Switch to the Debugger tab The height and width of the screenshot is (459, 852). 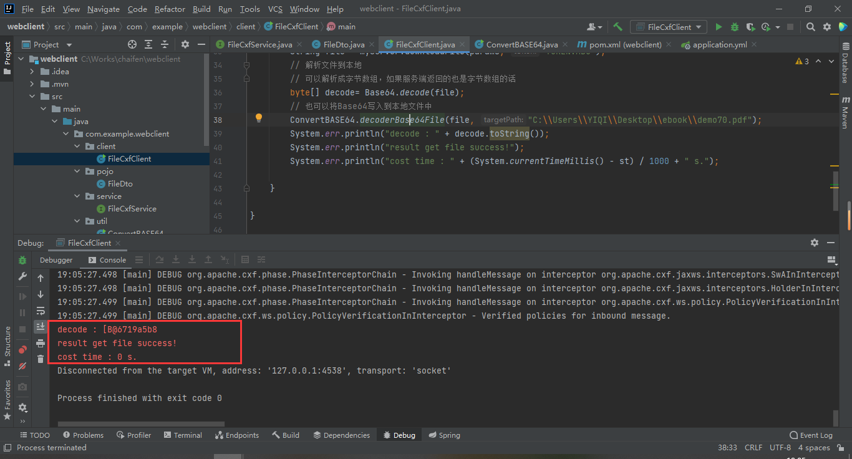[x=56, y=260]
